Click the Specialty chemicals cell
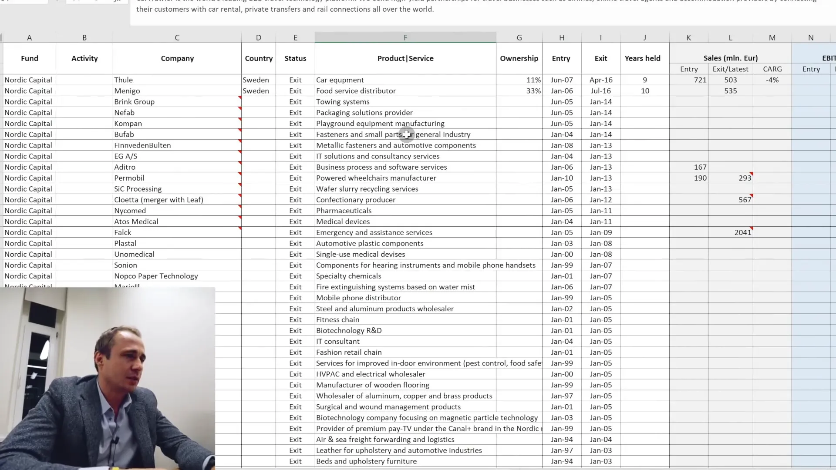 point(405,276)
